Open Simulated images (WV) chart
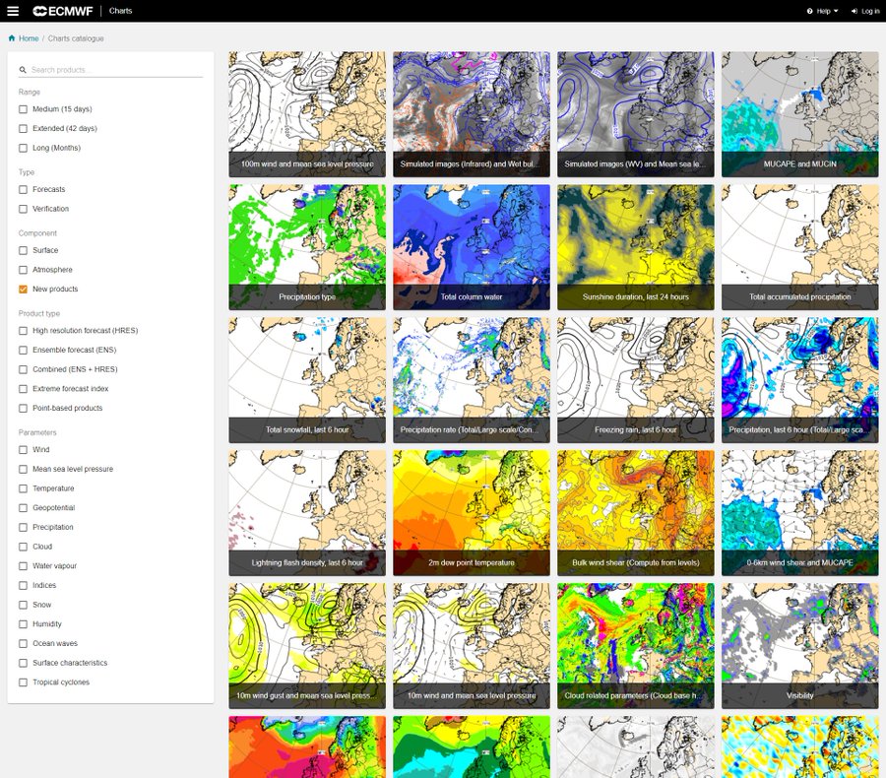This screenshot has width=886, height=778. tap(636, 114)
